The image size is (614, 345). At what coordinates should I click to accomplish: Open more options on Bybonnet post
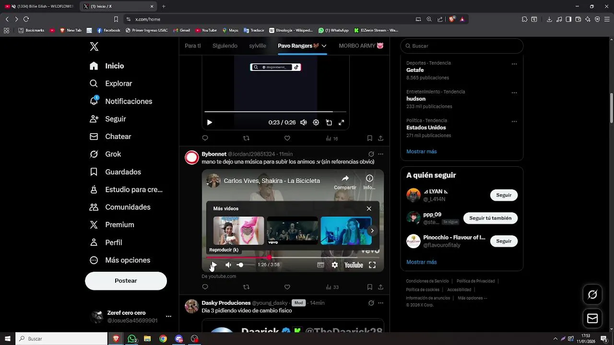pyautogui.click(x=380, y=154)
